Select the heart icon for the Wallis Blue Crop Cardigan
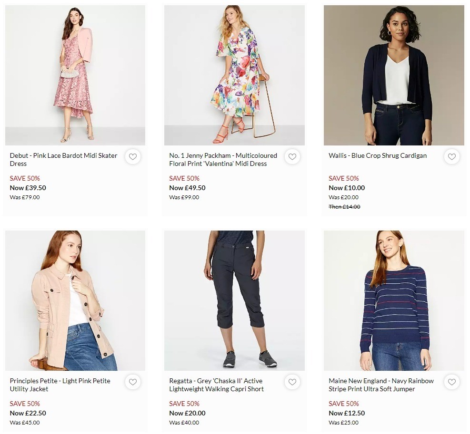Screen dimensions: 470x434 point(452,157)
